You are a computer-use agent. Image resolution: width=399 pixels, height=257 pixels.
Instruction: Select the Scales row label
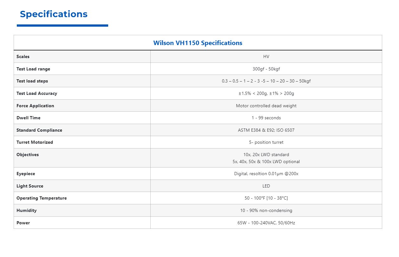click(23, 56)
